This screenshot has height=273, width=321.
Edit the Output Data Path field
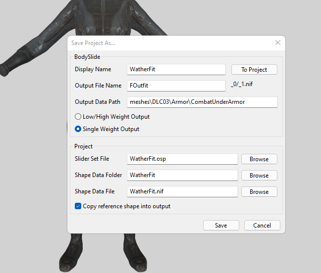202,102
